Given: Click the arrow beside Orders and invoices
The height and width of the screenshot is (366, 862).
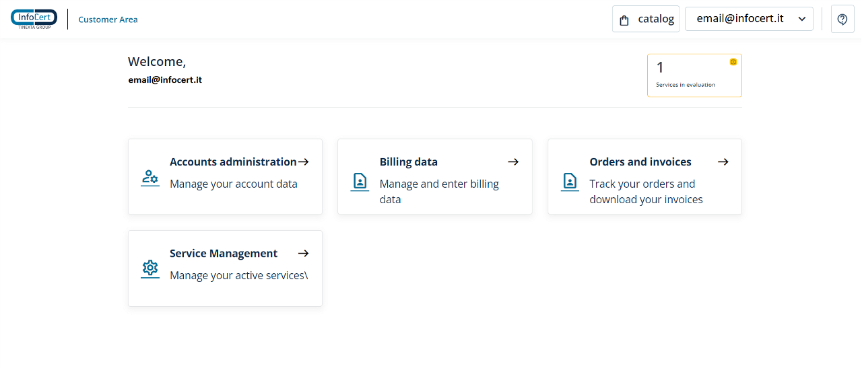Looking at the screenshot, I should 723,161.
